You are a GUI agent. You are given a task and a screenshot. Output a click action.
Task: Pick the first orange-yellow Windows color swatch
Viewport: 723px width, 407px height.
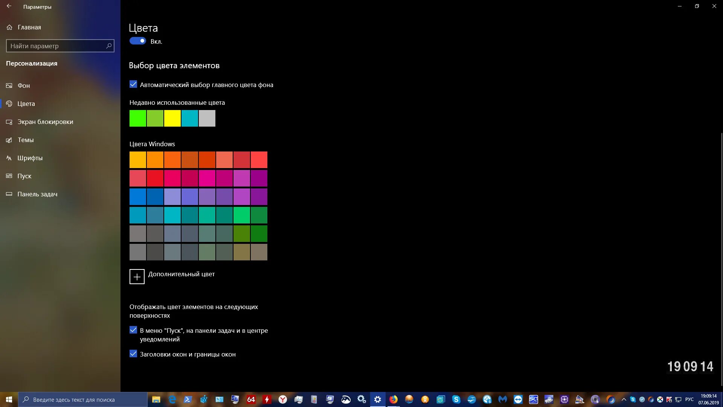138,160
